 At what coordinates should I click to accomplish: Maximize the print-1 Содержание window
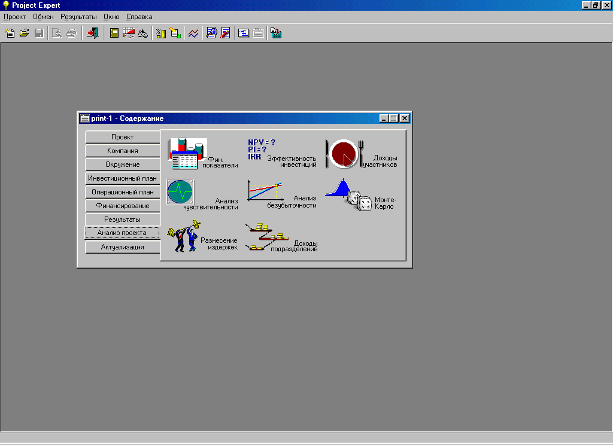point(394,118)
